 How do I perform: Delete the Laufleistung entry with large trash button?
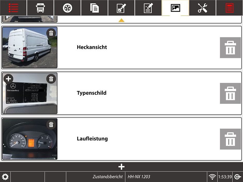(x=230, y=139)
